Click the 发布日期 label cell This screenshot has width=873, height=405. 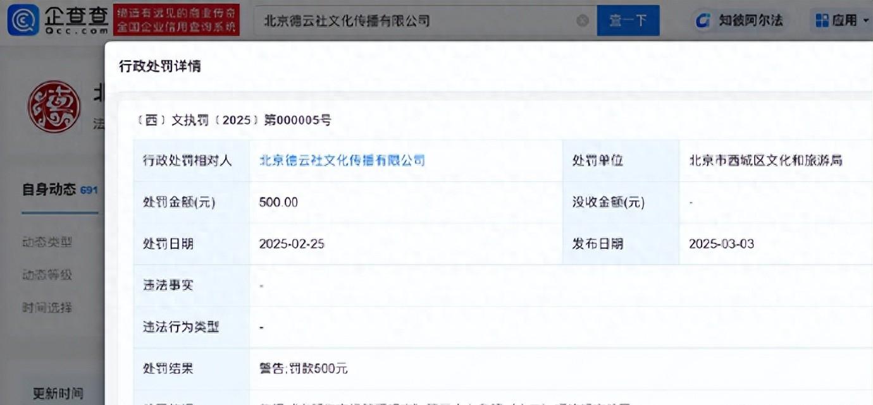(621, 244)
